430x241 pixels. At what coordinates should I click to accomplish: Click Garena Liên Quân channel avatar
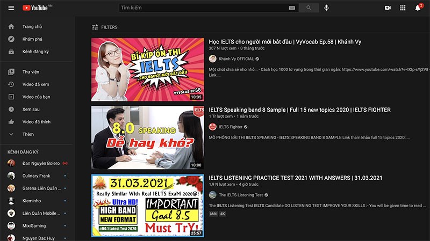[11, 188]
